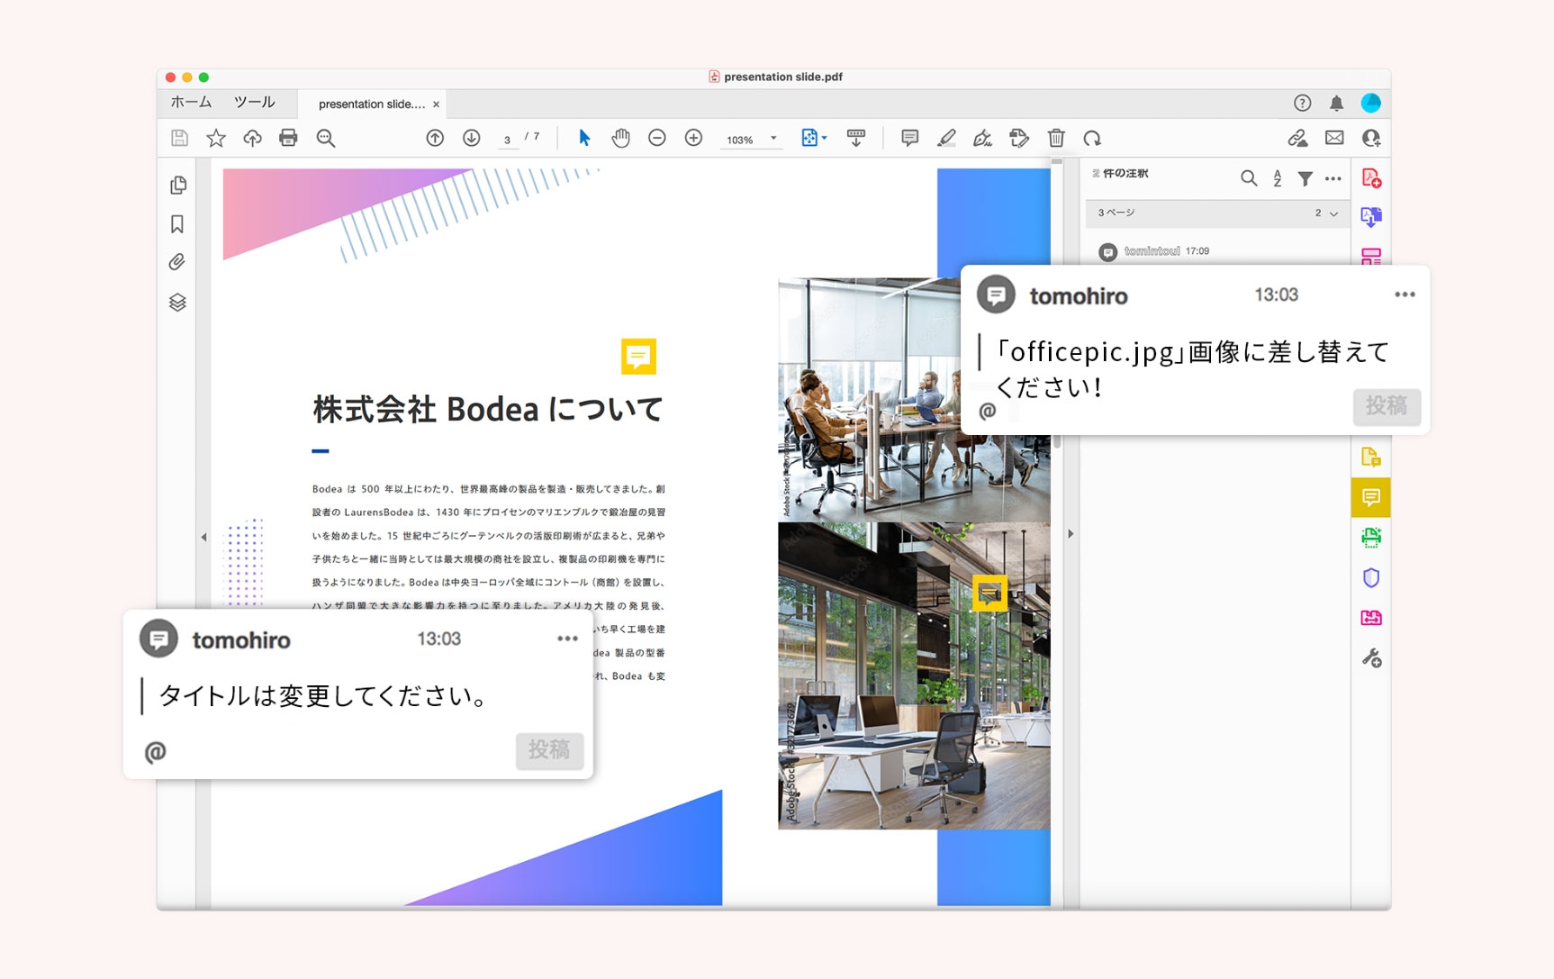Open the Export PDF tool in right rail

click(1371, 216)
